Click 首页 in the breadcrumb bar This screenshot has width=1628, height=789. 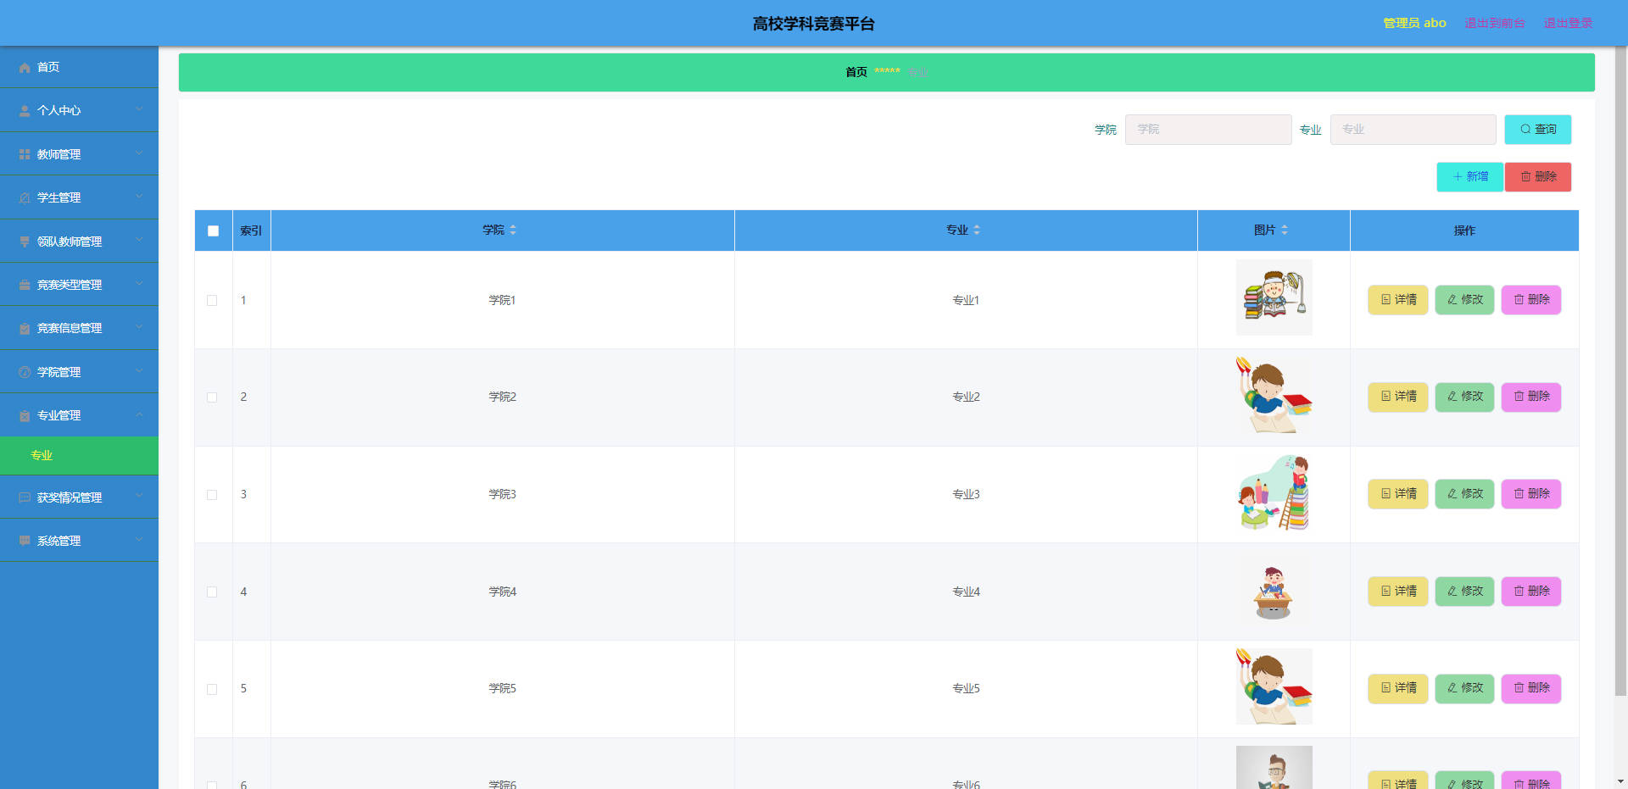856,72
